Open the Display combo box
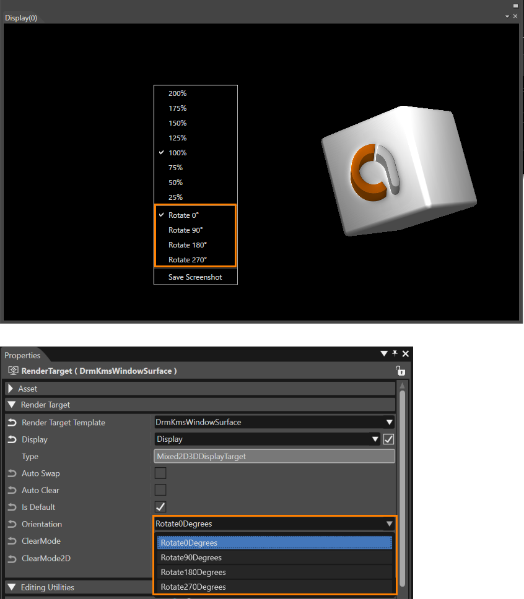The width and height of the screenshot is (524, 599). (x=267, y=439)
